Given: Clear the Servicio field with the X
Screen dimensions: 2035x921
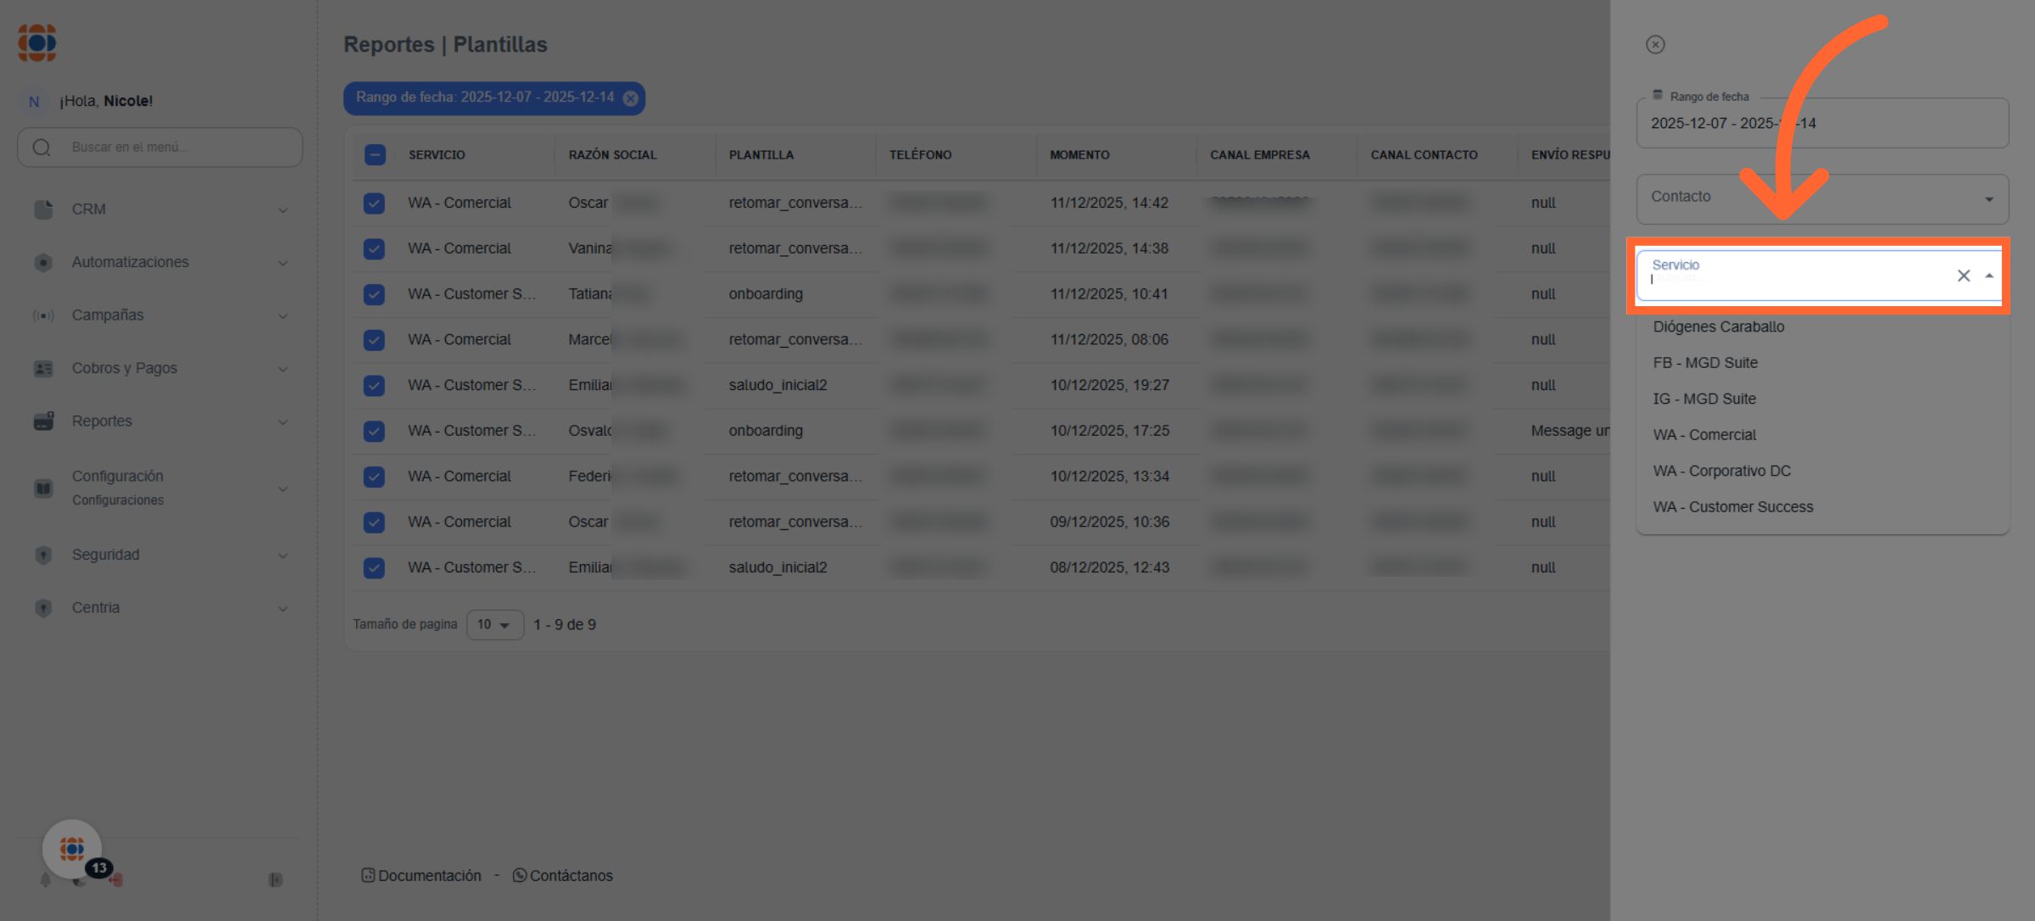Looking at the screenshot, I should (1963, 276).
